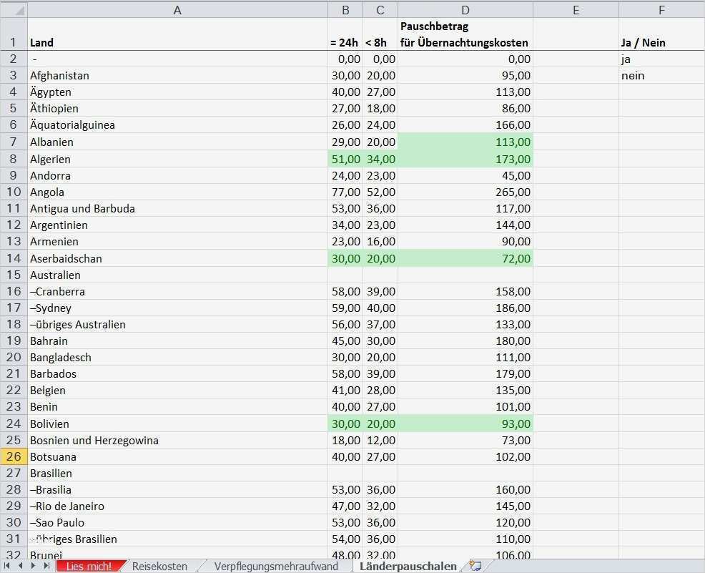705x573 pixels.
Task: Go to last sheet tab arrow
Action: coord(46,566)
